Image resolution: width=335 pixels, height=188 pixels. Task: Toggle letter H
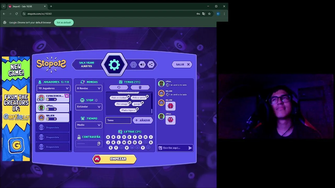pos(146,137)
